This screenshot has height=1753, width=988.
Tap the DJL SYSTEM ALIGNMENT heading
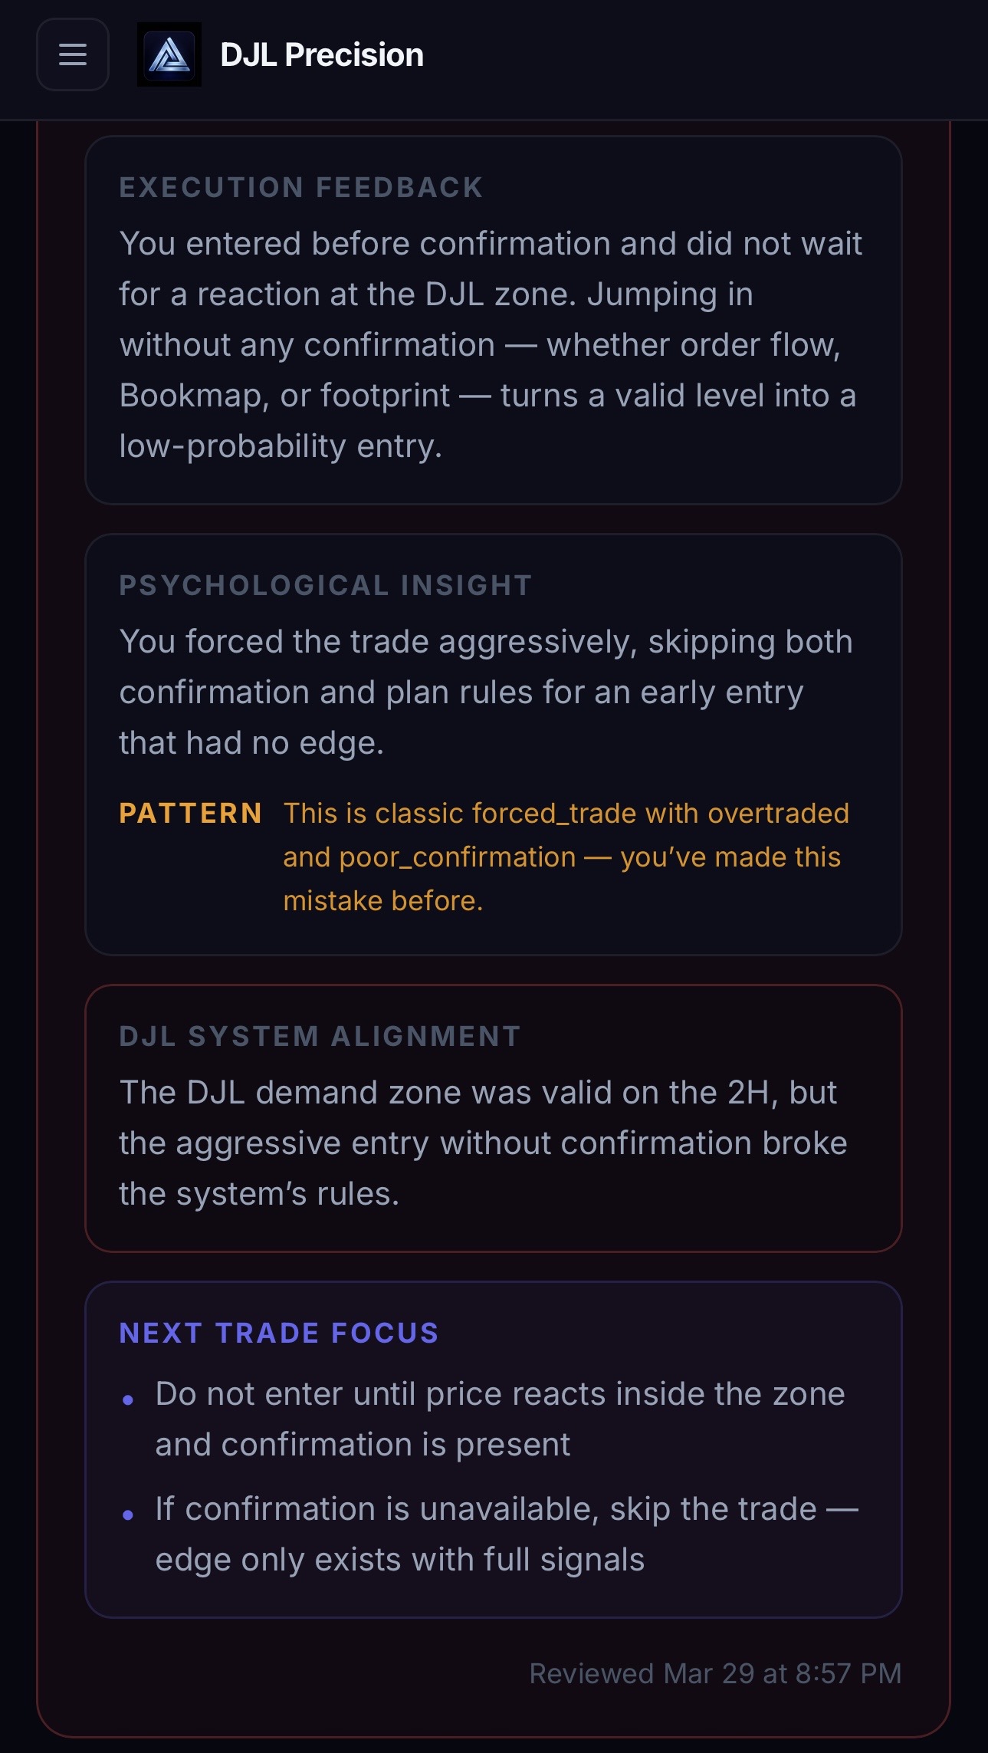(x=320, y=1035)
